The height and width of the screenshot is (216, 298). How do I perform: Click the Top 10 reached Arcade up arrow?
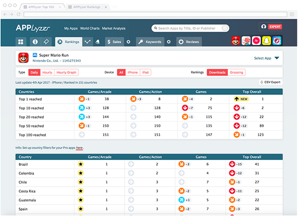click(x=82, y=108)
